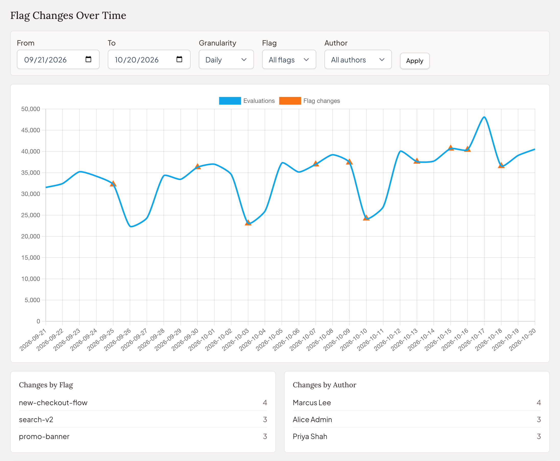Click the promo-banner row
Screen dimensions: 560x461
(143, 437)
